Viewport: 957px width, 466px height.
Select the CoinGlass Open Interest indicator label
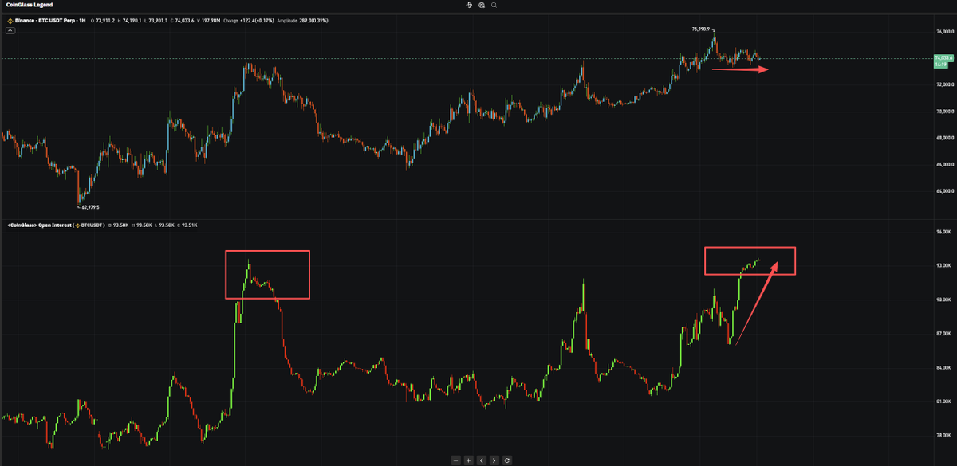tap(40, 225)
